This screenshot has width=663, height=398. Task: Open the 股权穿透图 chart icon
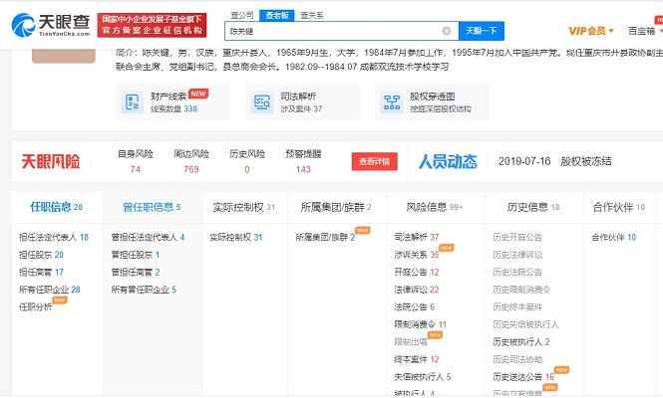pyautogui.click(x=391, y=101)
